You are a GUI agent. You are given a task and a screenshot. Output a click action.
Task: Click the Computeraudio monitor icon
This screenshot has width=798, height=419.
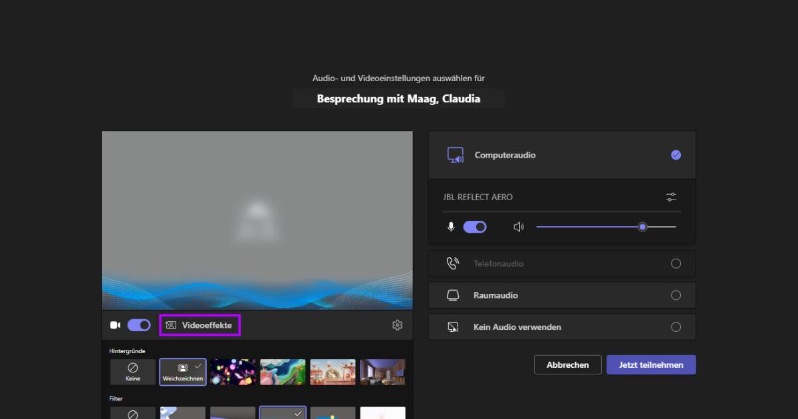click(455, 154)
